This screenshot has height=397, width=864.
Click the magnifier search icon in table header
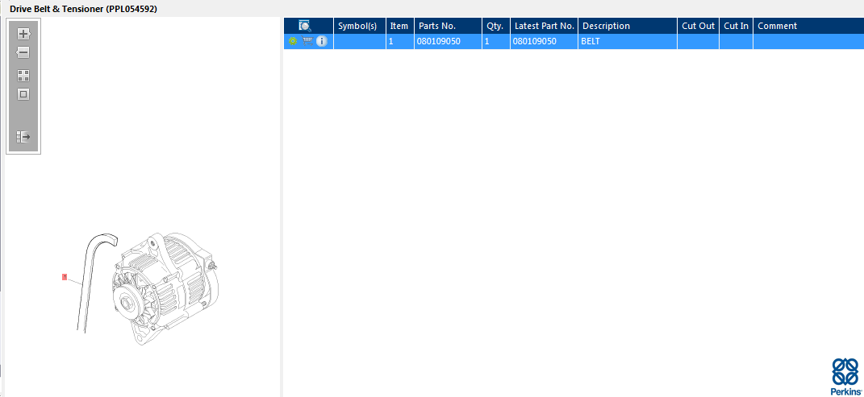[x=305, y=26]
